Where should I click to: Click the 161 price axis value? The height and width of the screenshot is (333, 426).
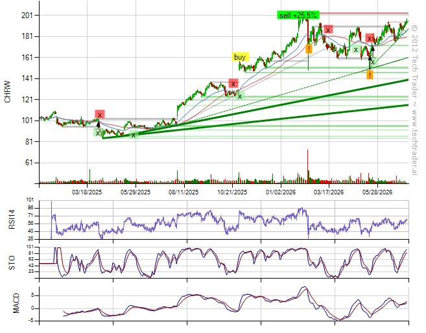(27, 57)
